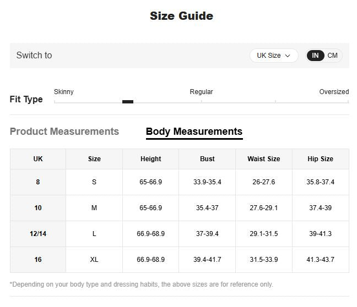The image size is (357, 307).
Task: Switch to Product Measurements tab
Action: point(64,131)
